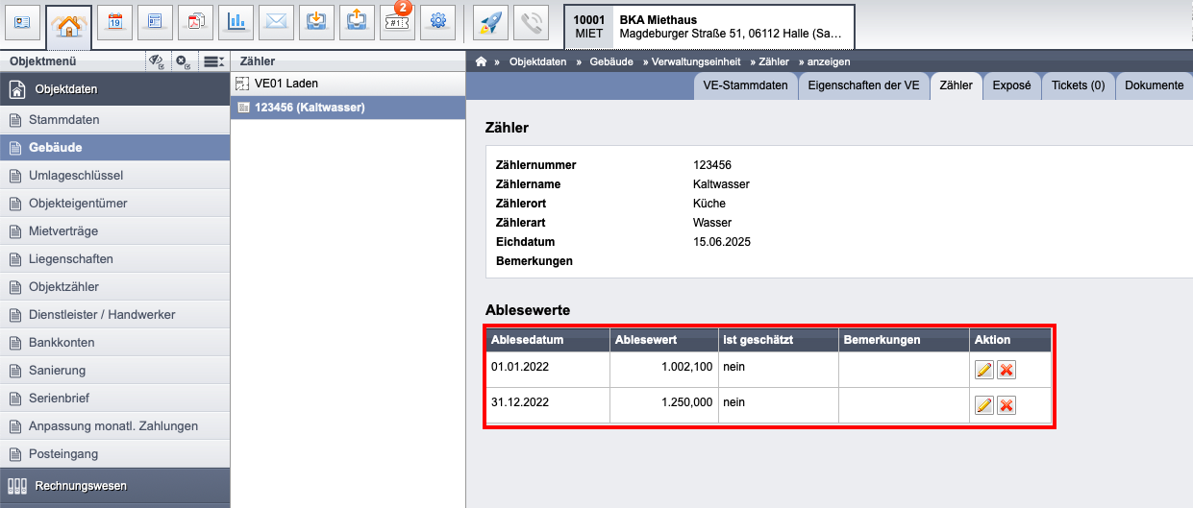
Task: Click Objektdaten in the breadcrumb
Action: pyautogui.click(x=537, y=61)
